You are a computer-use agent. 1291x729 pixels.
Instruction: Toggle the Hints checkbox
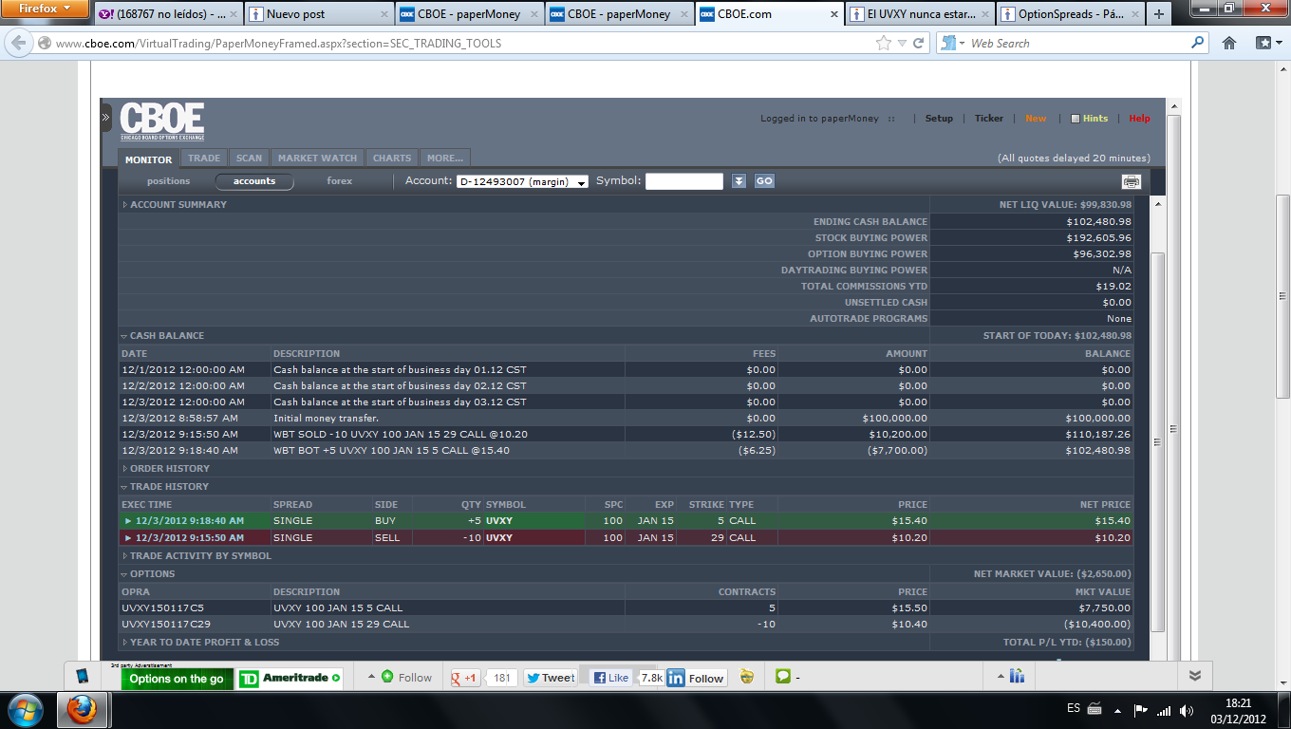(1076, 119)
